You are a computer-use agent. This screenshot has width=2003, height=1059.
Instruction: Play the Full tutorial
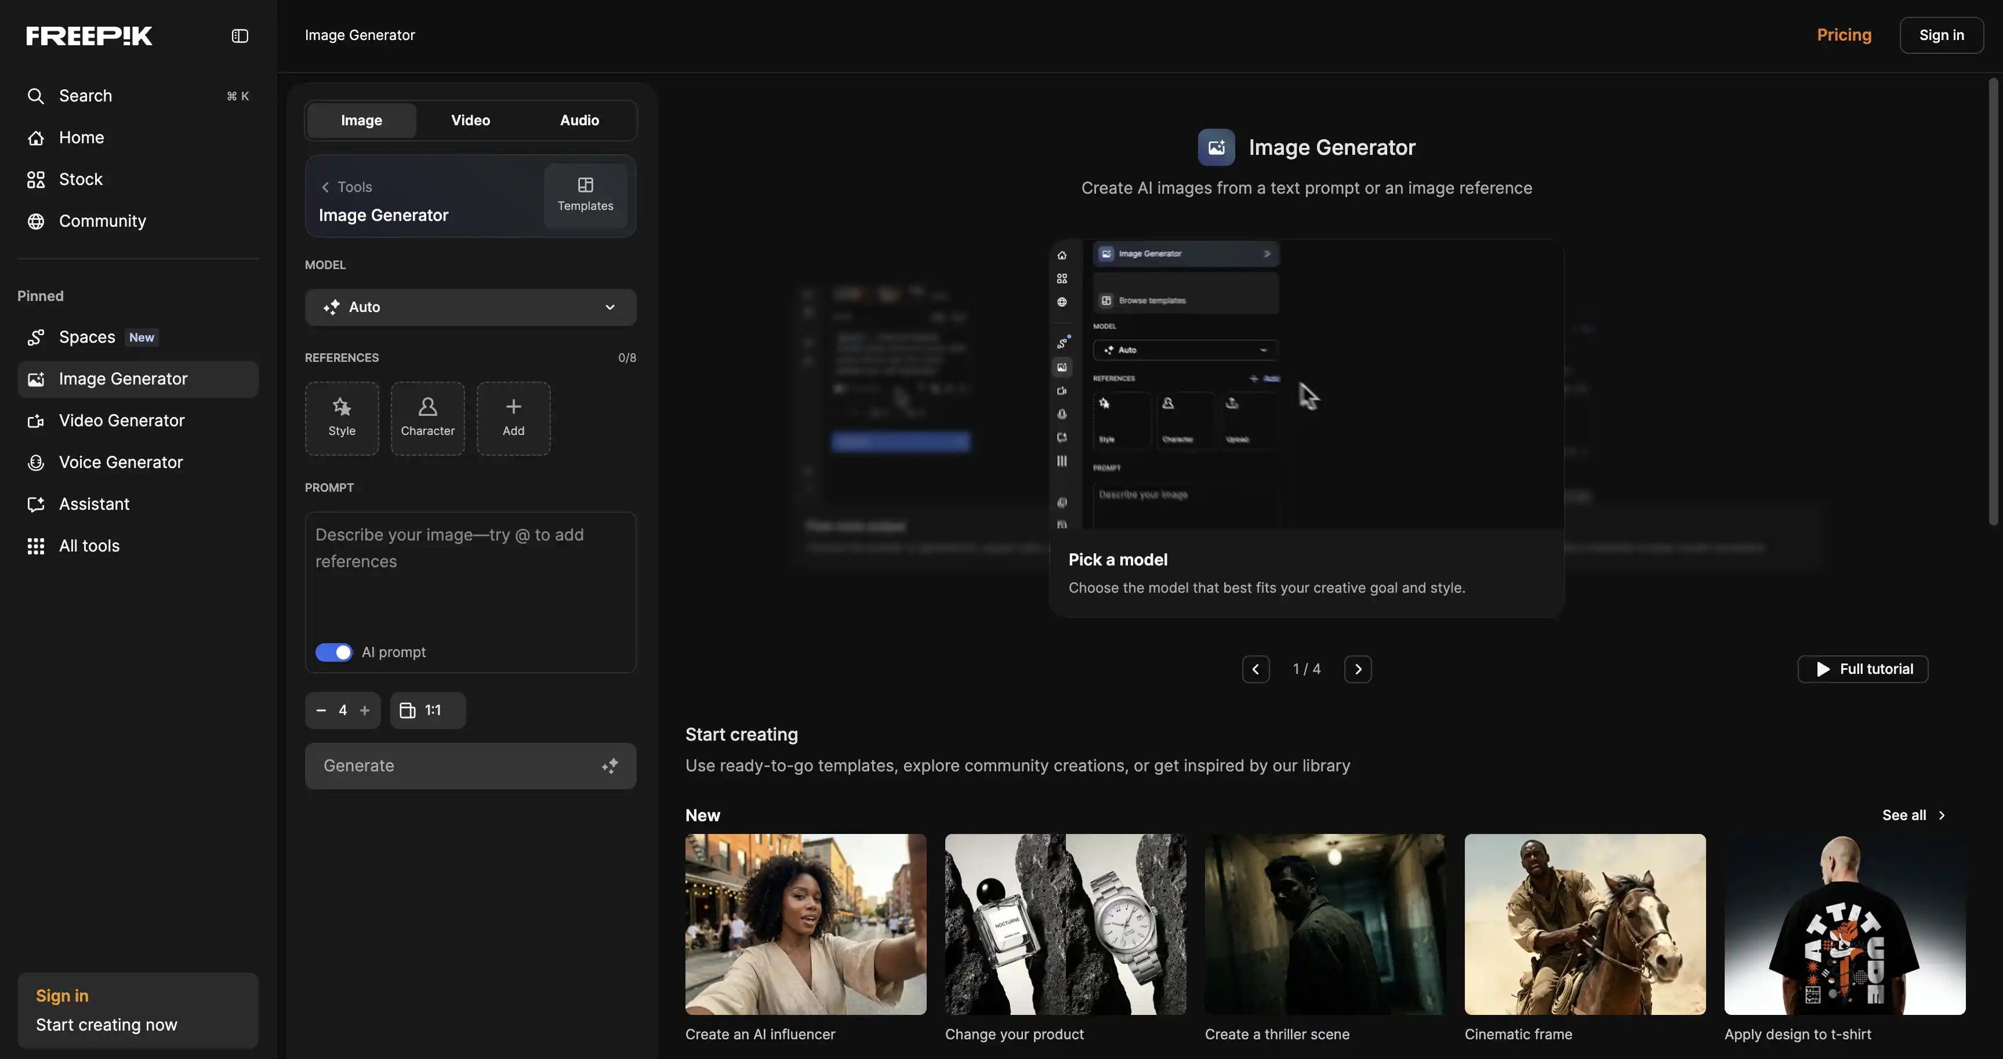point(1863,669)
